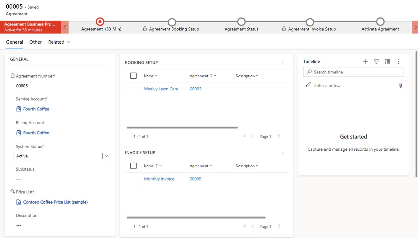Viewport: 418px width, 238px height.
Task: Go to first page in Invoice Setup grid
Action: [244, 226]
